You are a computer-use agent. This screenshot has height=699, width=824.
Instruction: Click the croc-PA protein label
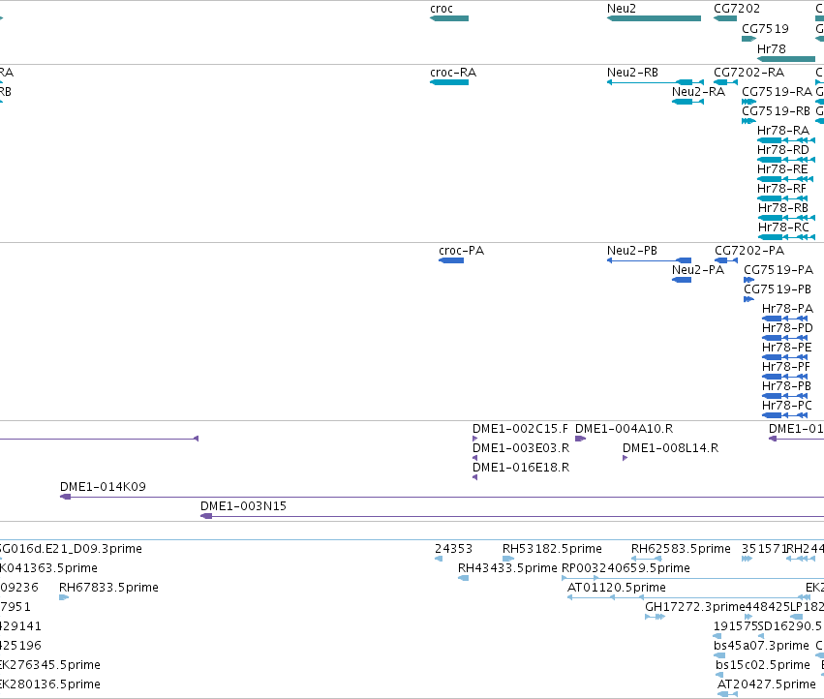click(462, 250)
